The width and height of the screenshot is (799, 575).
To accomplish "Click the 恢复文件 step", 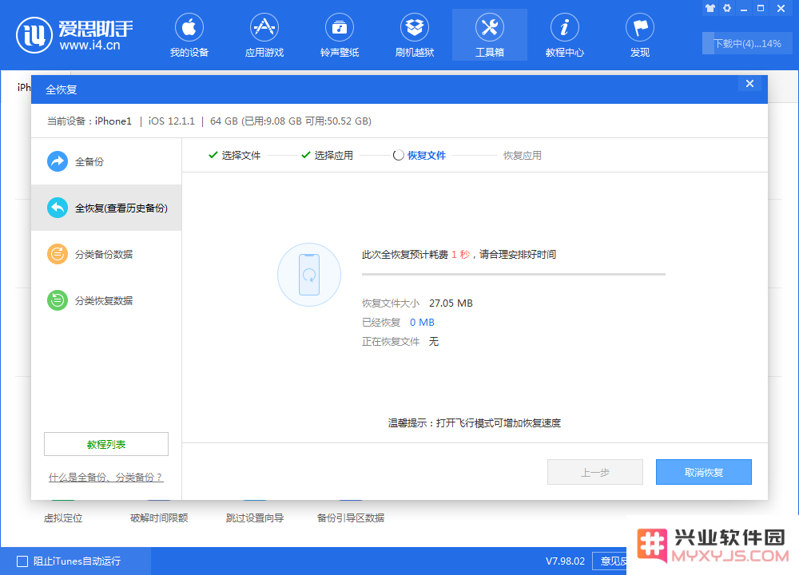I will coord(419,156).
